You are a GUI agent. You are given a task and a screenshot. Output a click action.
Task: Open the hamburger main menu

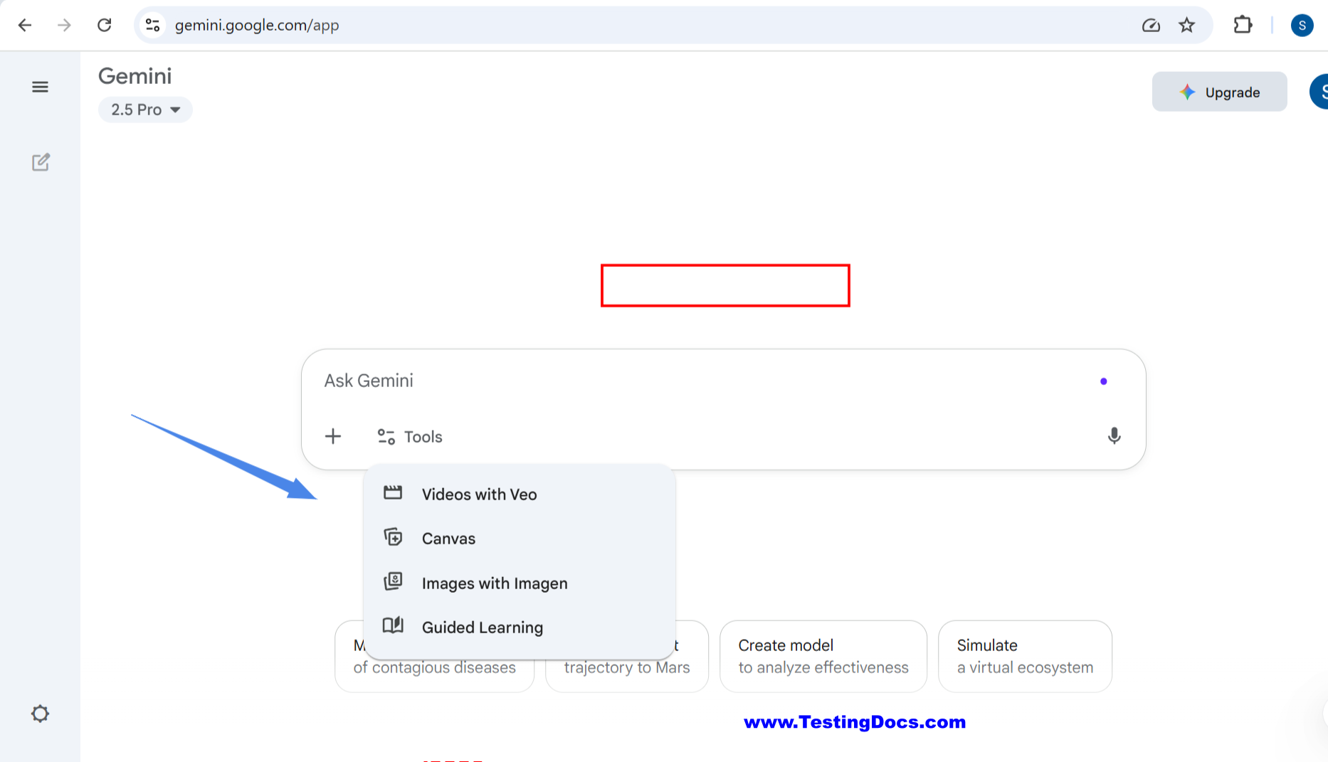tap(40, 88)
